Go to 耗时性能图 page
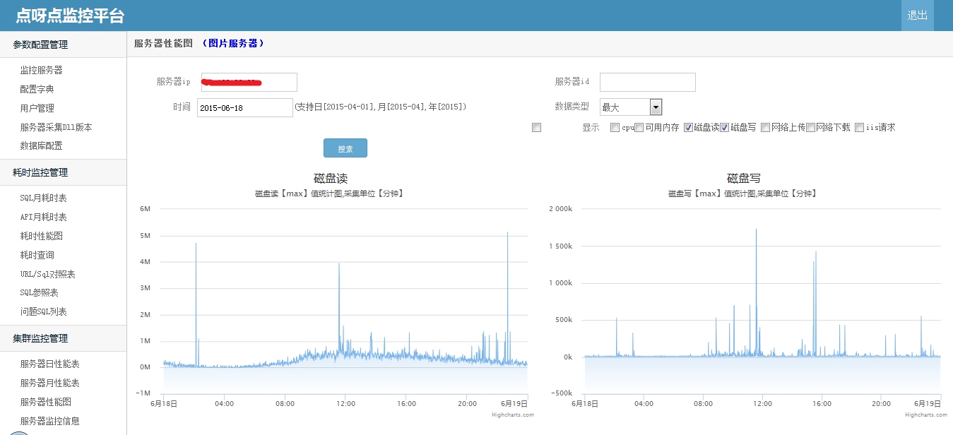The image size is (953, 435). (x=41, y=237)
